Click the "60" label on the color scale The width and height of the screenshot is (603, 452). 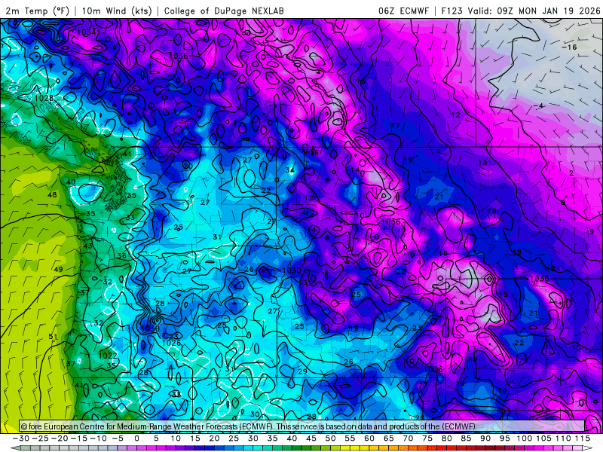[369, 438]
